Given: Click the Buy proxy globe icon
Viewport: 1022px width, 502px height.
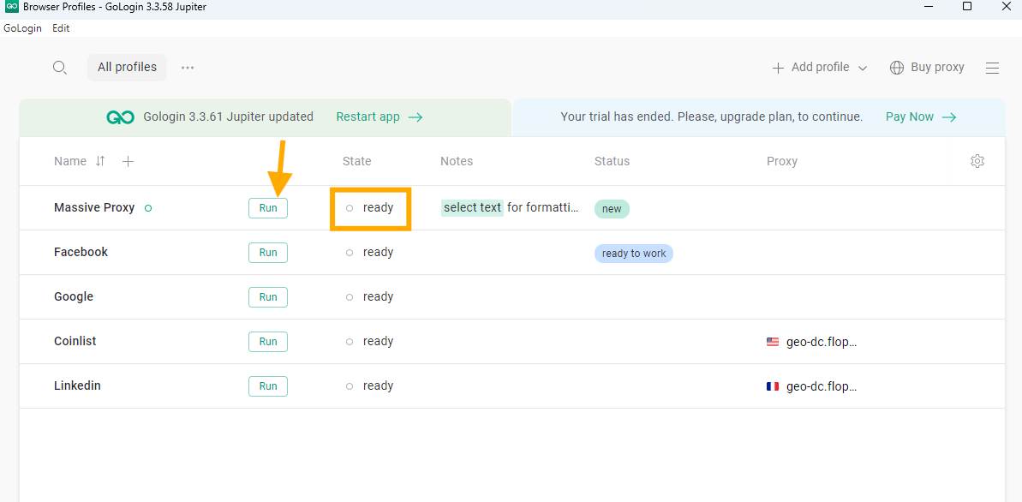Looking at the screenshot, I should (897, 67).
